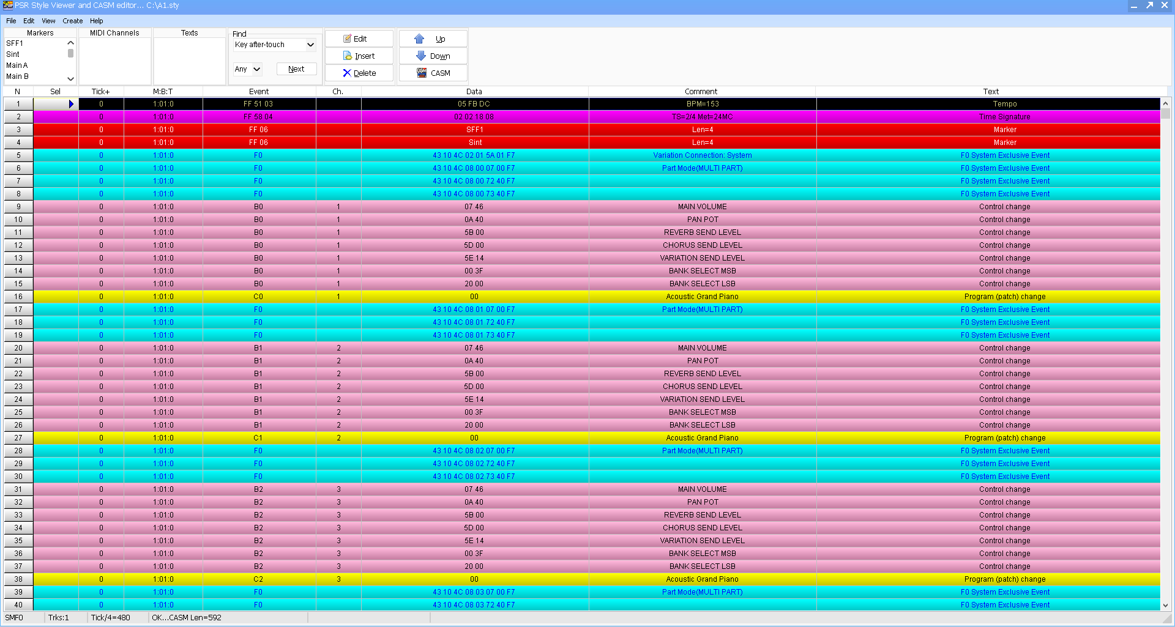Viewport: 1175px width, 627px height.
Task: Move event Down with arrow button
Action: (x=433, y=56)
